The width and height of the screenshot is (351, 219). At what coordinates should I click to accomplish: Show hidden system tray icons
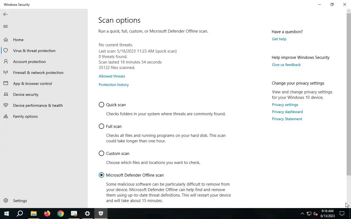pos(302,214)
